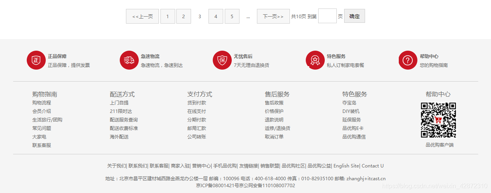Open 配送服务查询 link
491x193 pixels.
pos(124,120)
